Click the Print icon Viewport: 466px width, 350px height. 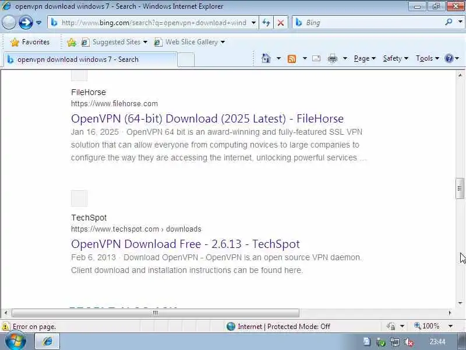[x=332, y=59]
